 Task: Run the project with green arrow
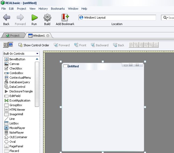click(x=34, y=18)
